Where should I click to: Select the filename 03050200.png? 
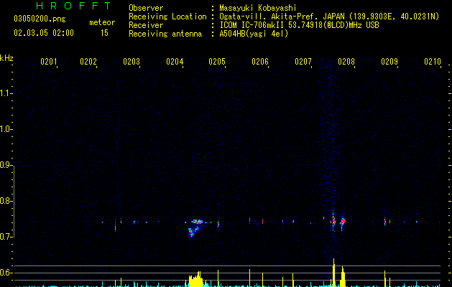tap(40, 19)
